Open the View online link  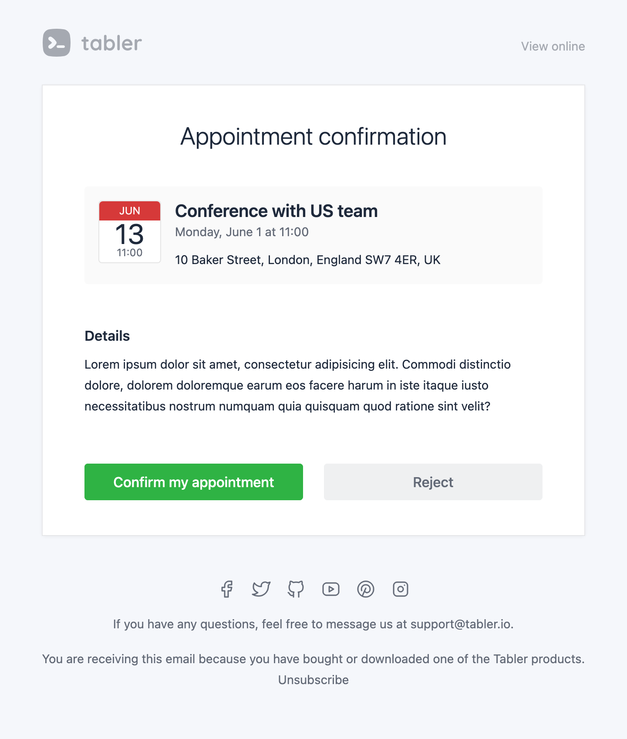coord(553,46)
